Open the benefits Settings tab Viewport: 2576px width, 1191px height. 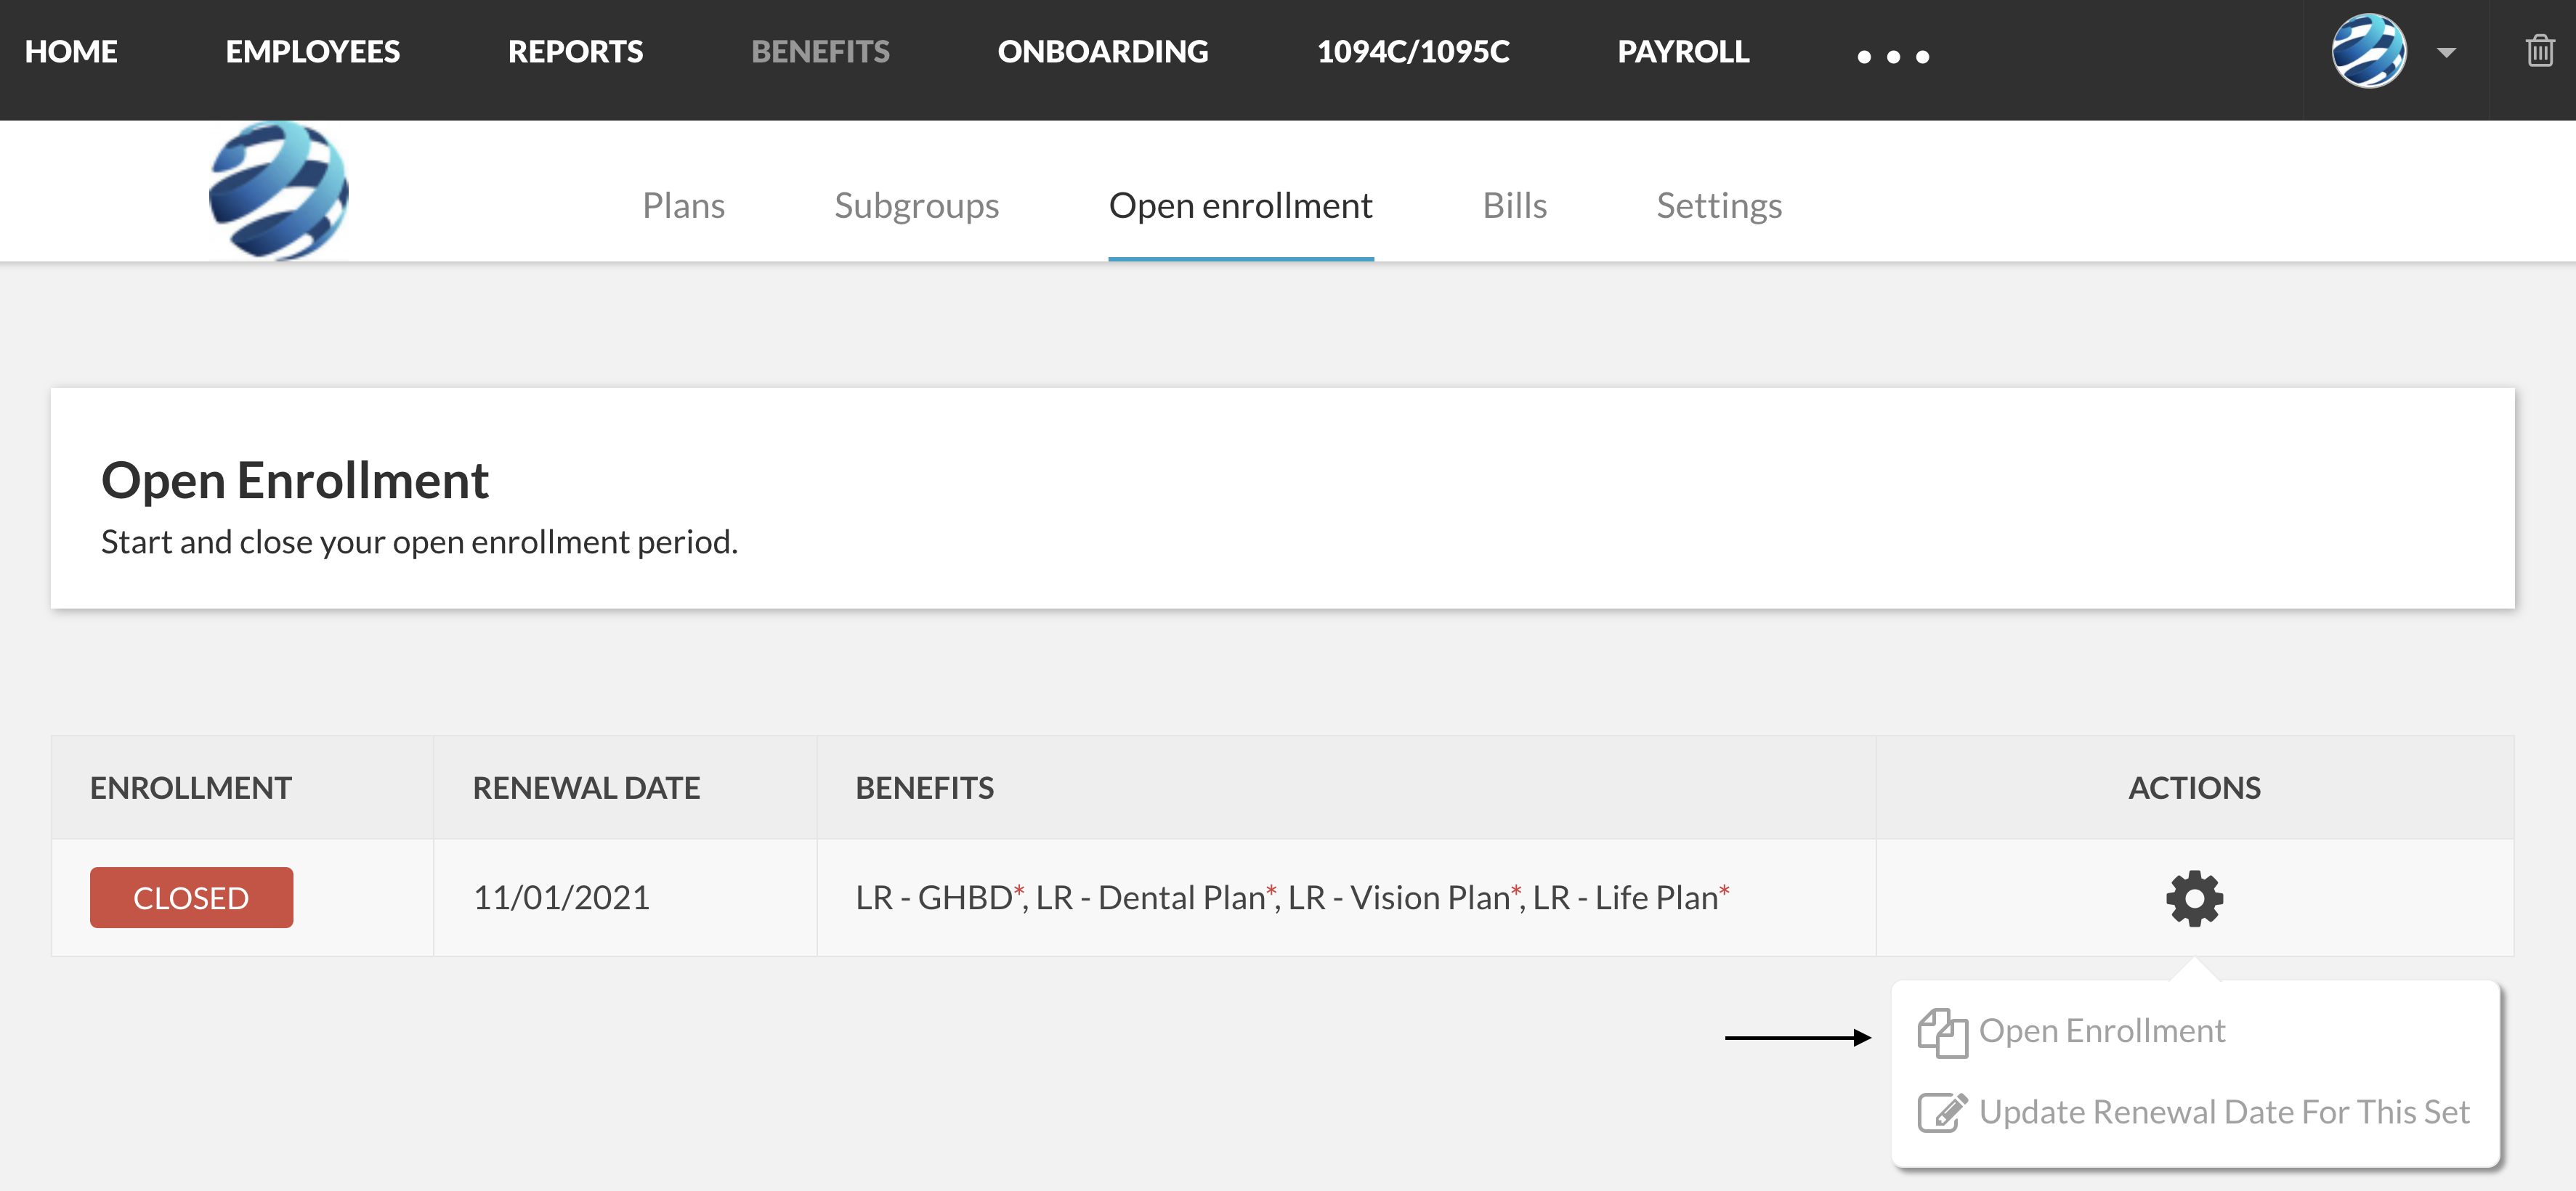[x=1719, y=205]
